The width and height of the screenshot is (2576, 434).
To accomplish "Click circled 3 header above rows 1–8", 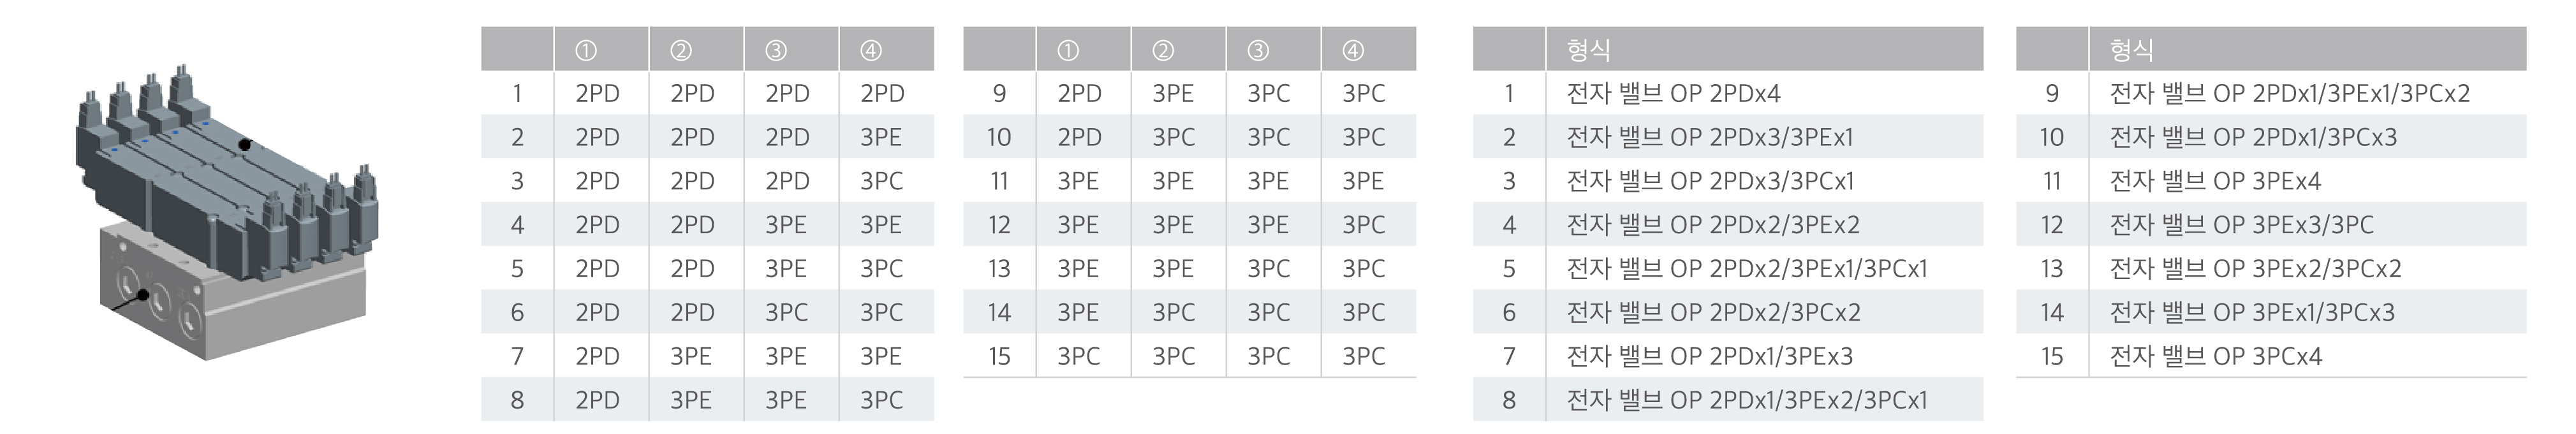I will pyautogui.click(x=776, y=50).
